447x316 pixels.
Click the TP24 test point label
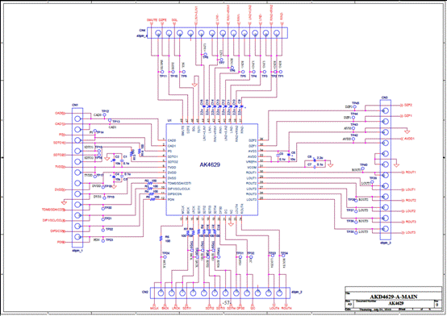pyautogui.click(x=166, y=253)
